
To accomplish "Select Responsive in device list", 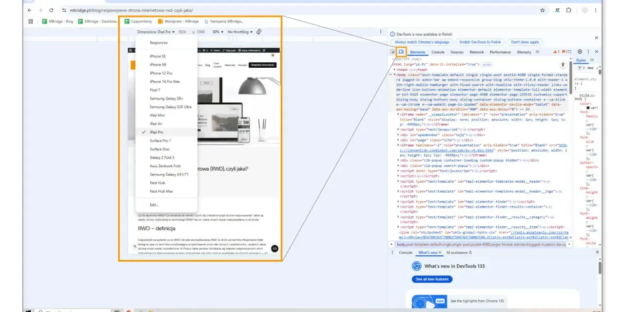I will point(166,43).
